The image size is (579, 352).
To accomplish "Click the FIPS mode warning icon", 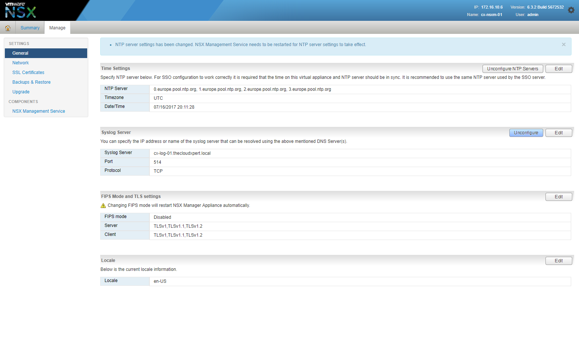I will pyautogui.click(x=103, y=206).
